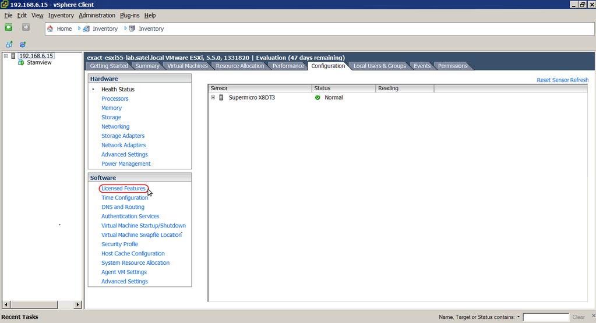Click the Clear button in Recent Tasks

point(579,317)
